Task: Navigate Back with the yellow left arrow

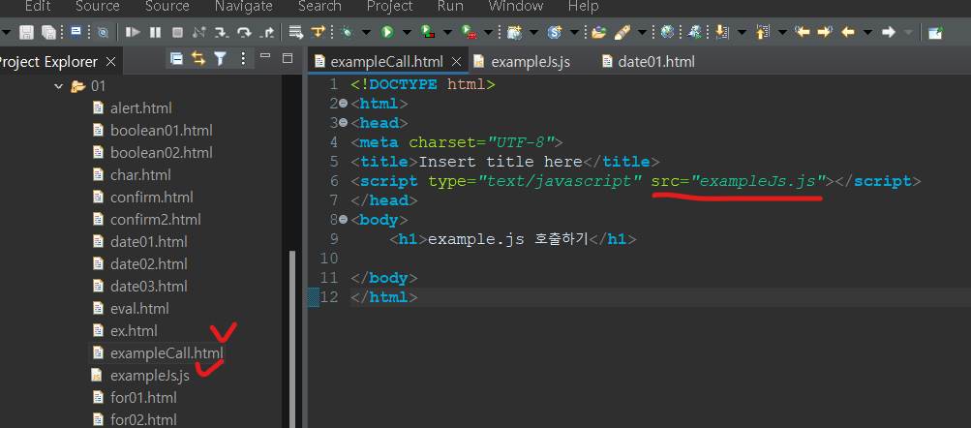Action: point(848,32)
